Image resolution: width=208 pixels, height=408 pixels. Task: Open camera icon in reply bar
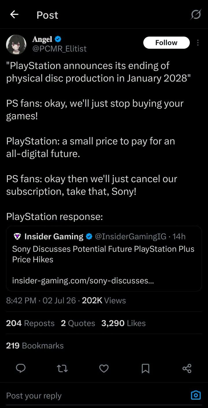tap(196, 395)
